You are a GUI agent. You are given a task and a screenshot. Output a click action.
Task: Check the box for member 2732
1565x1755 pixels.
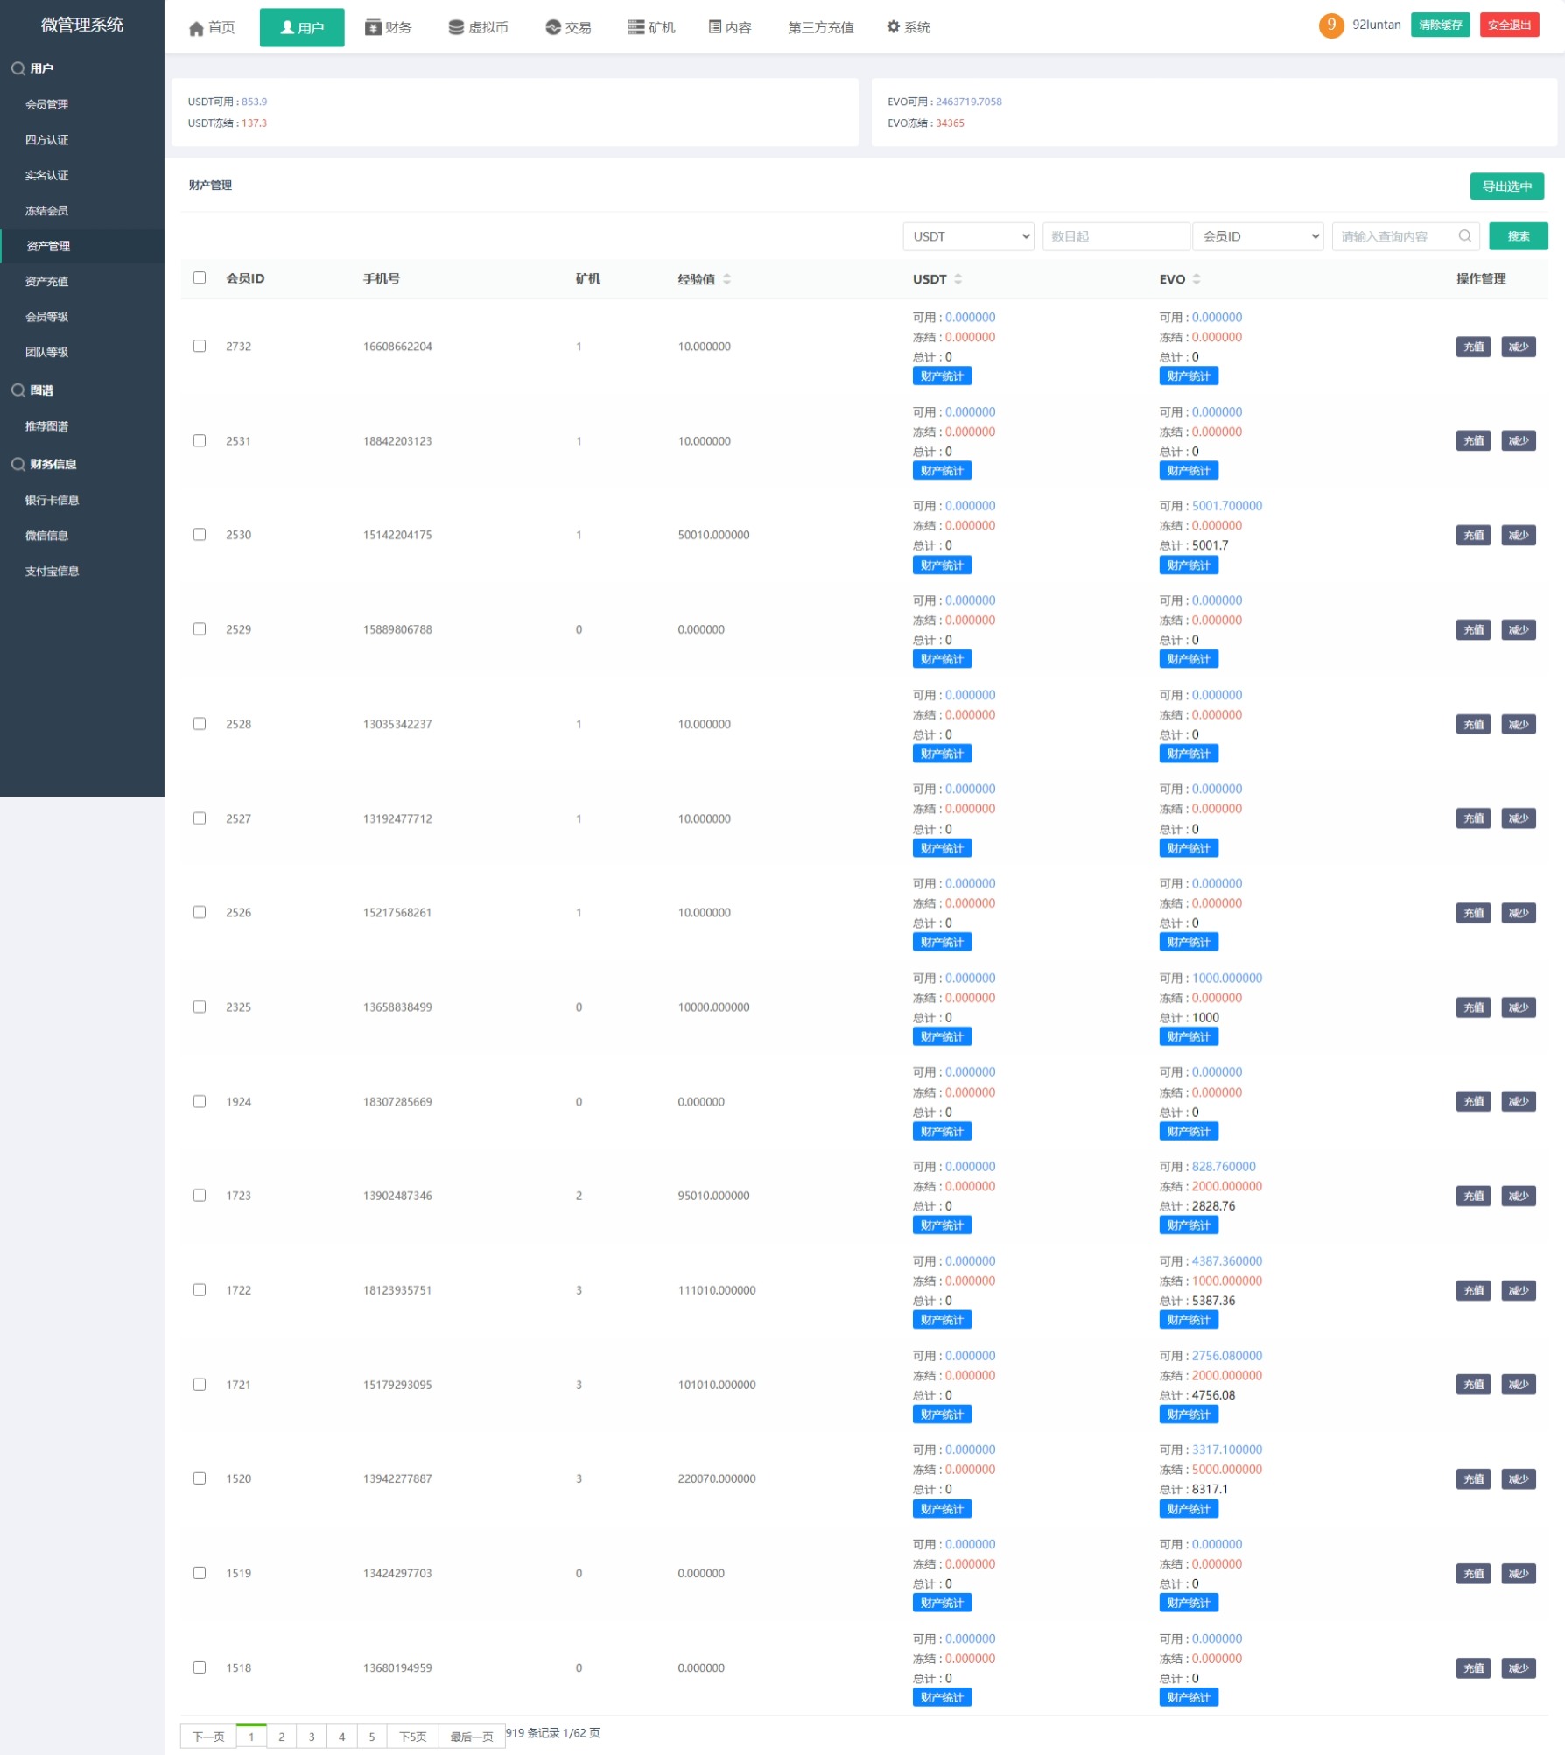[200, 346]
